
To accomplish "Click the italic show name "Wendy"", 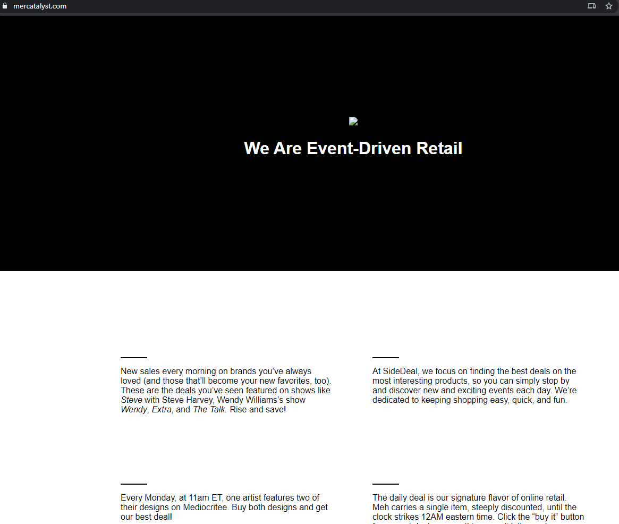I will pyautogui.click(x=133, y=410).
